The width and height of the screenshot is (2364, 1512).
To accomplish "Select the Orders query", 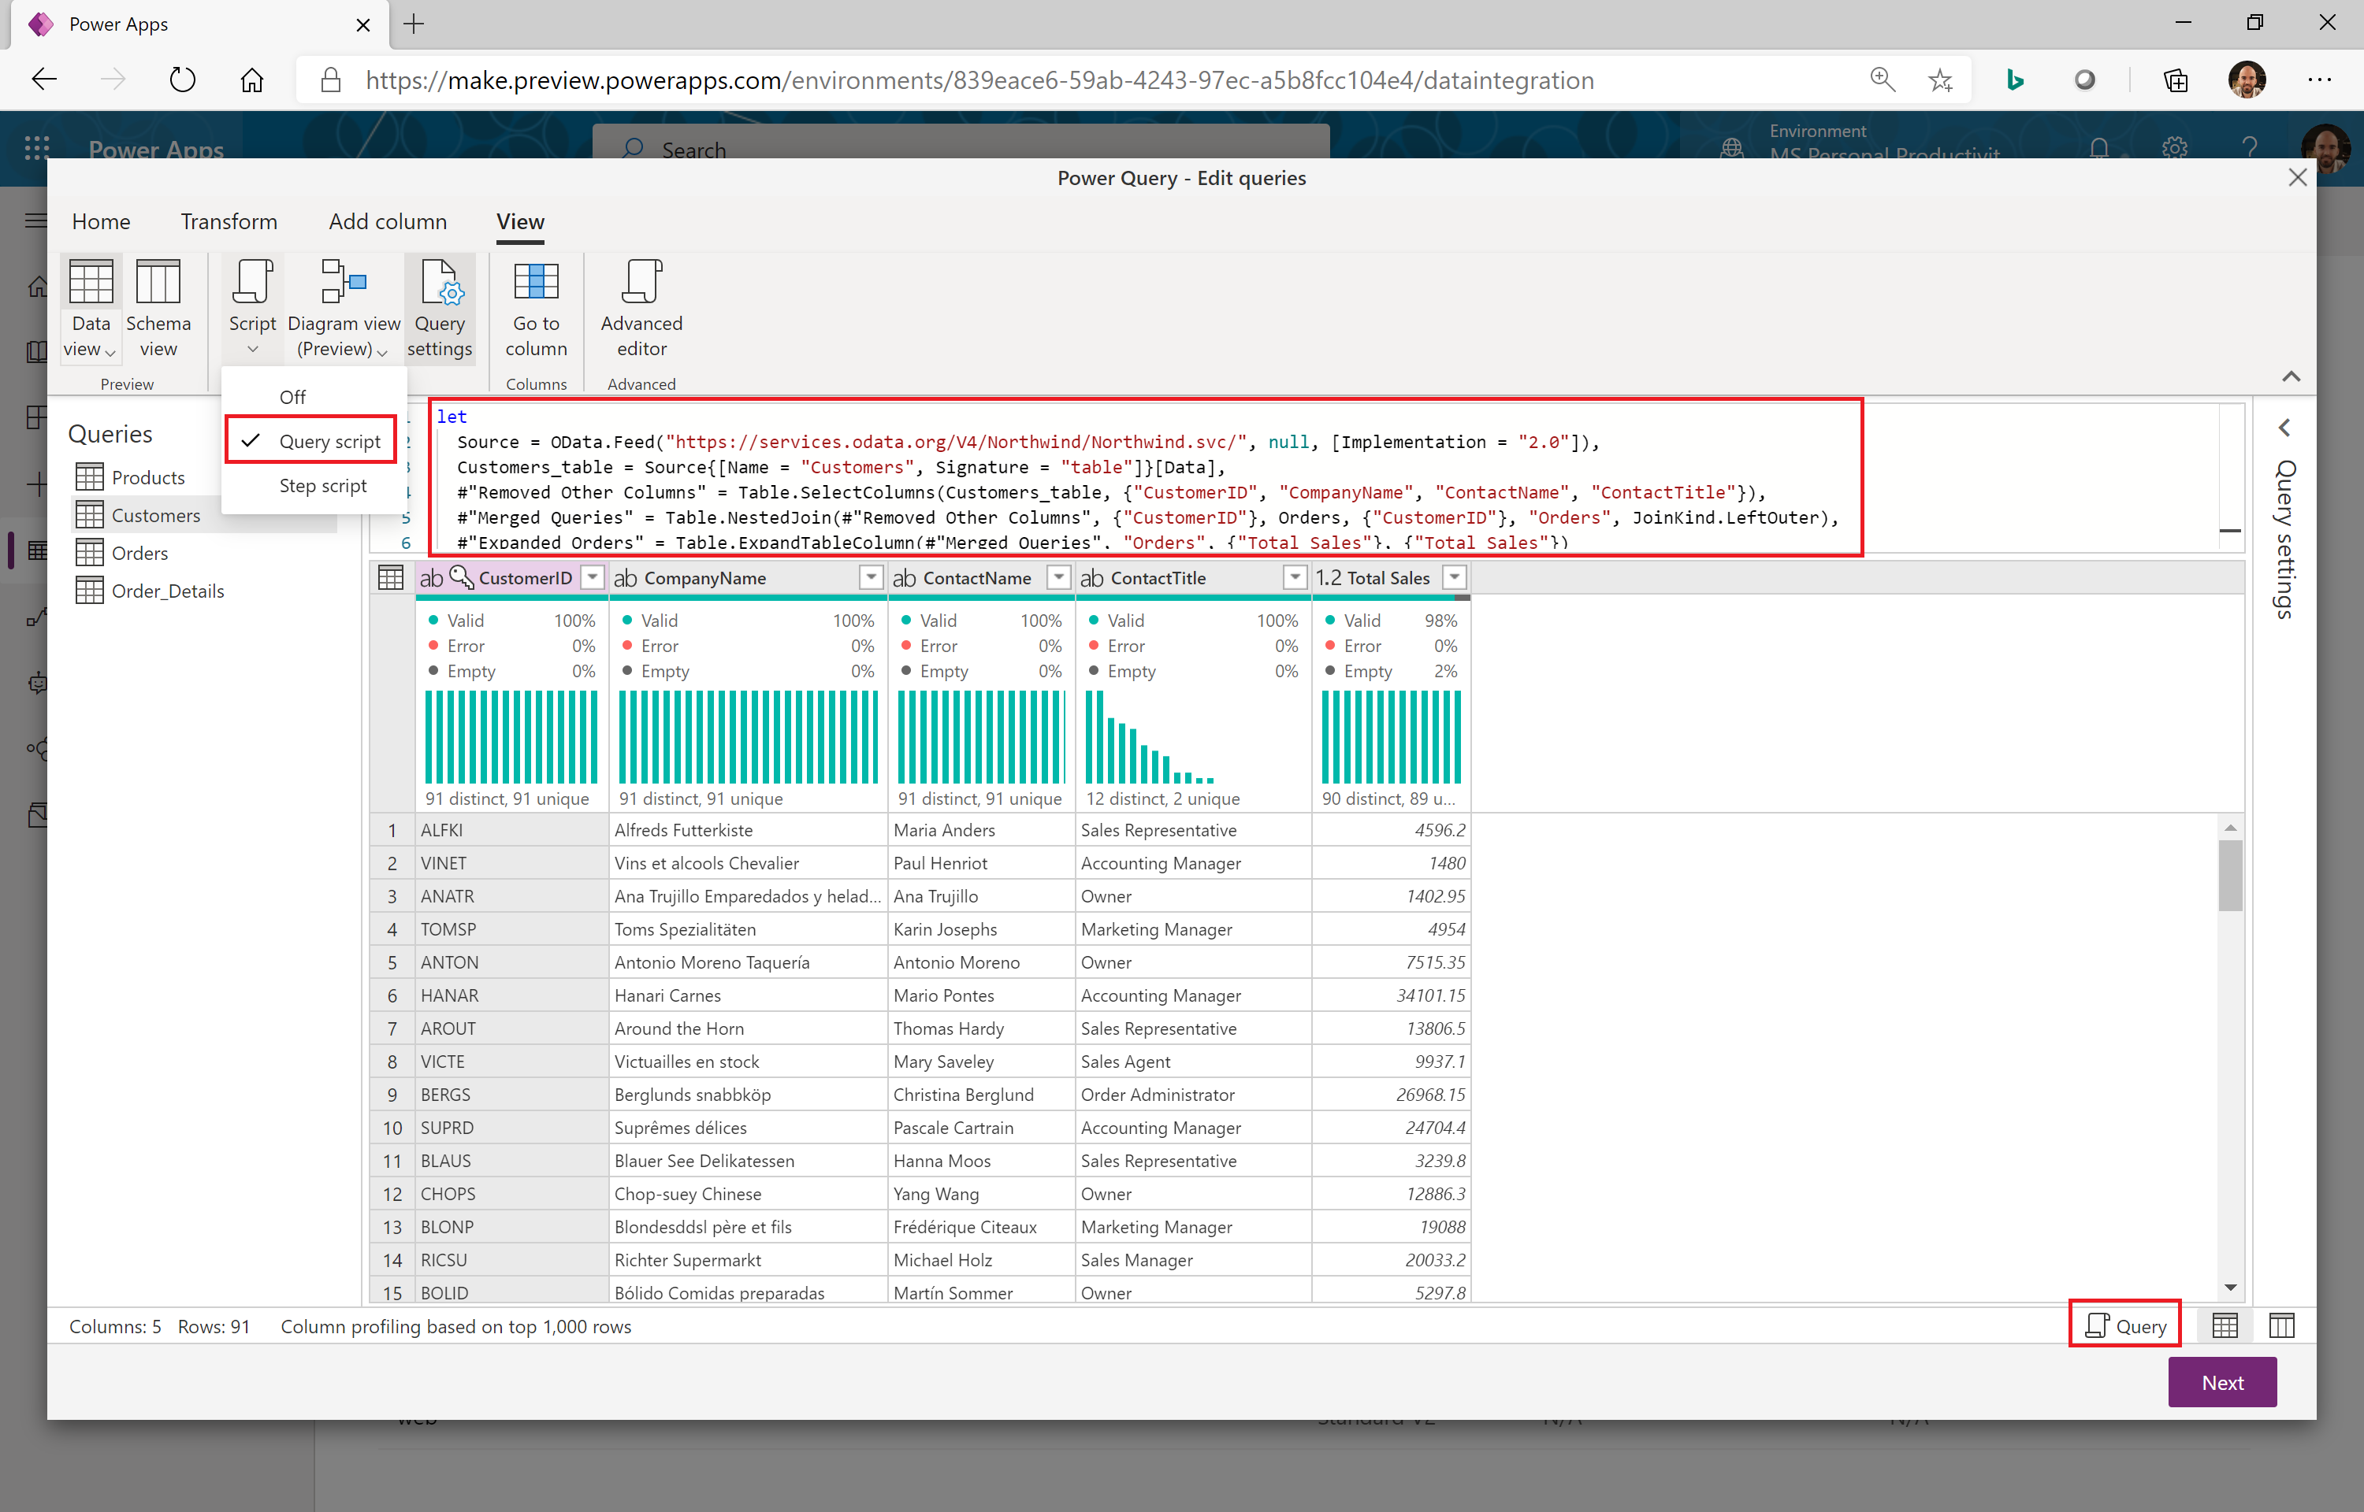I will (139, 553).
